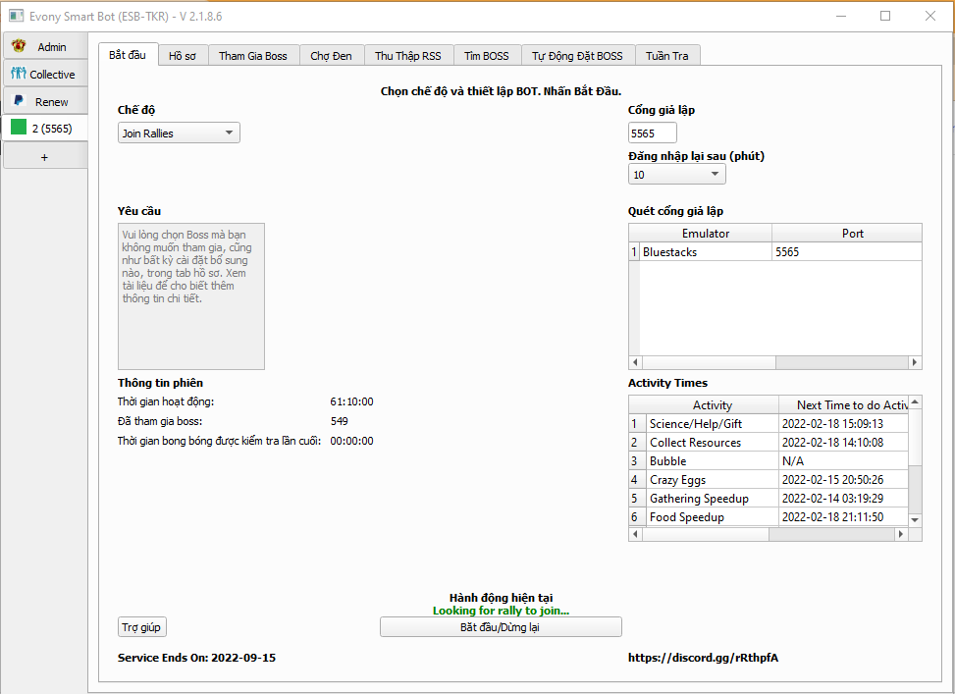Select the green instance 2 (5565) square
The width and height of the screenshot is (955, 694).
pos(19,128)
